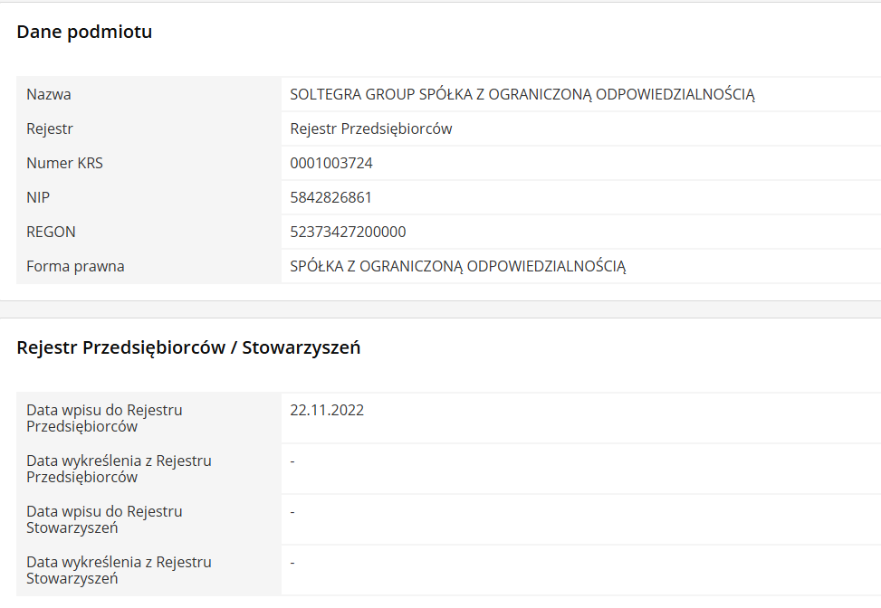Click the "Forma prawna" label
Viewport: 881px width, 608px height.
(75, 266)
